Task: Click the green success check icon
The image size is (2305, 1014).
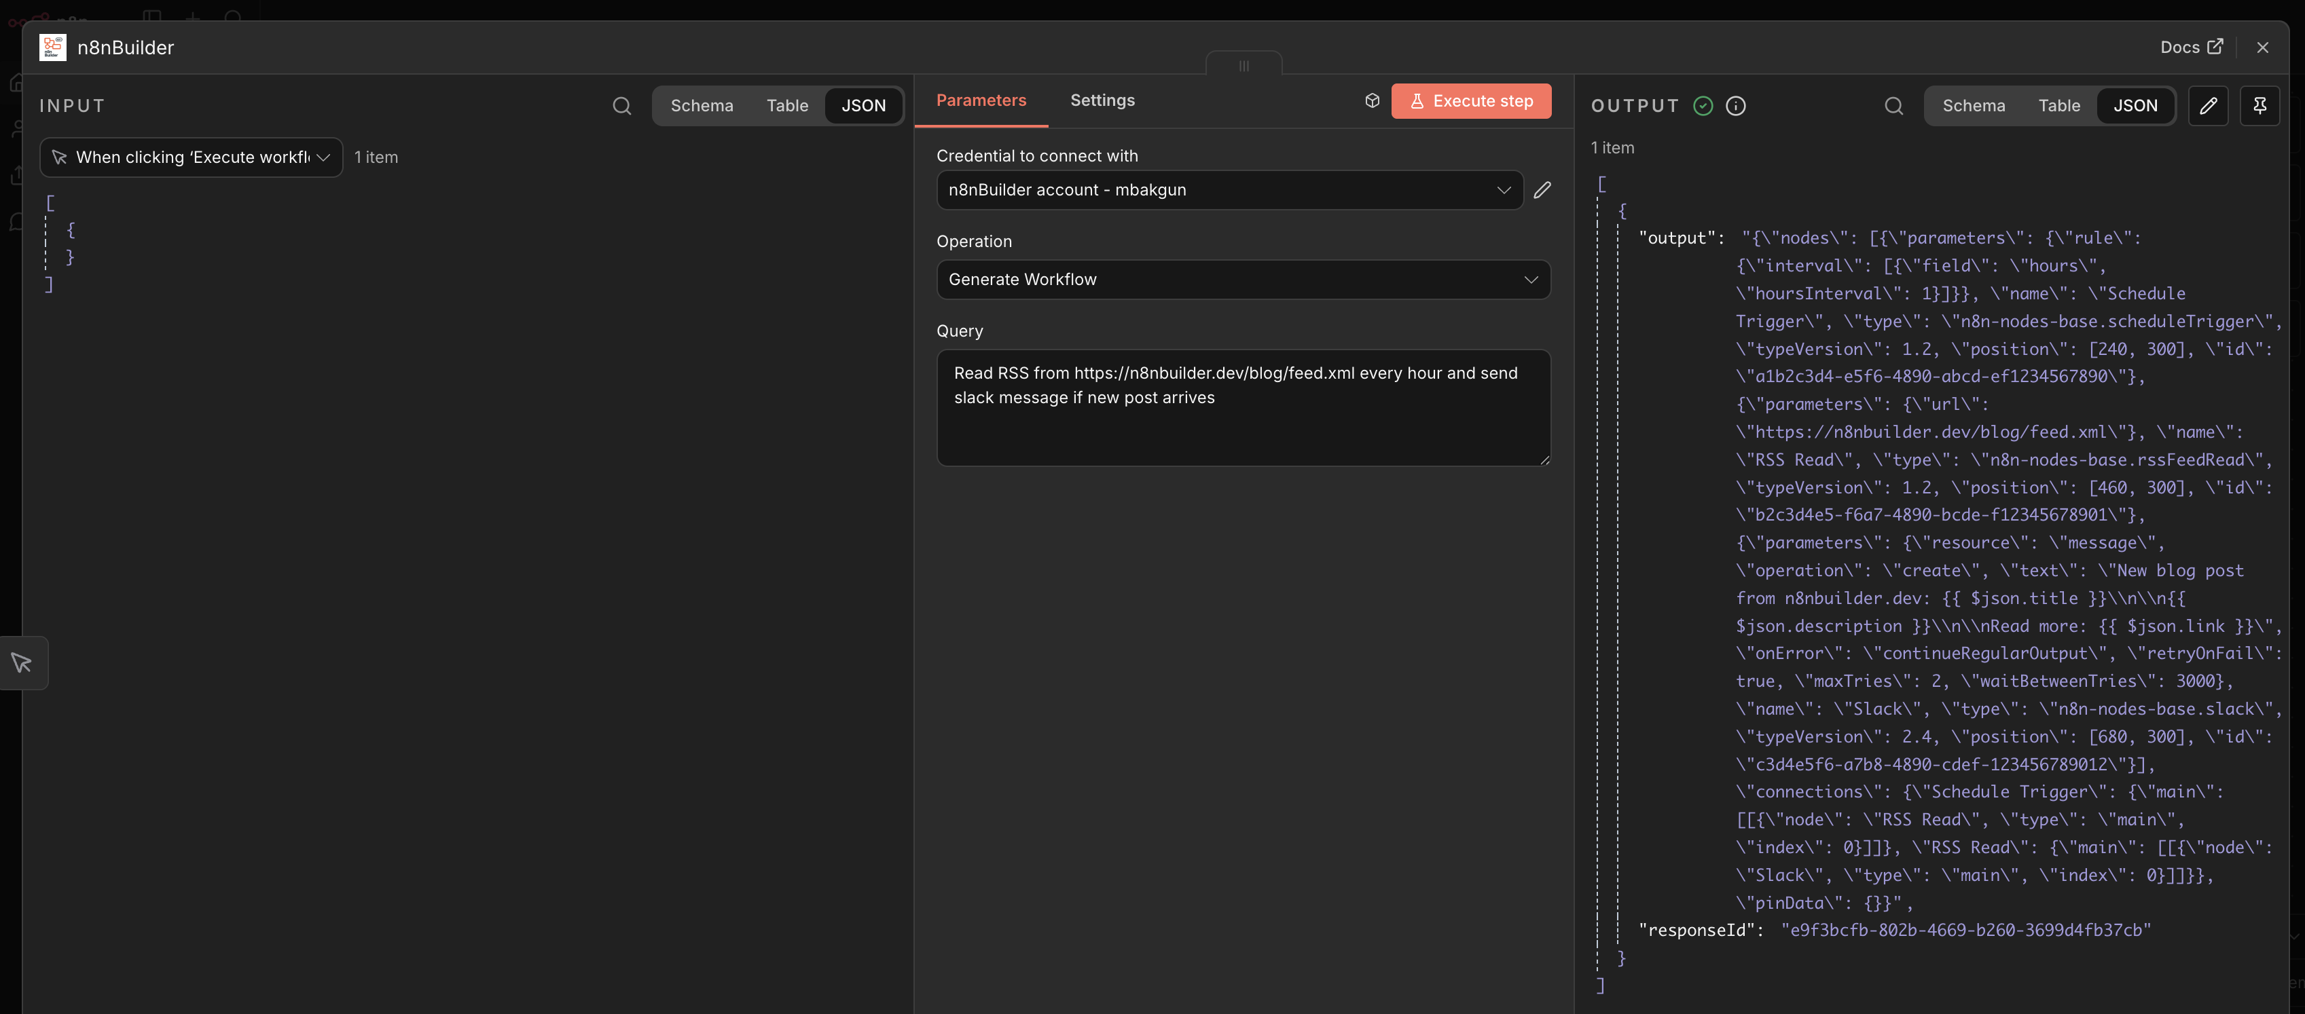Action: point(1703,105)
